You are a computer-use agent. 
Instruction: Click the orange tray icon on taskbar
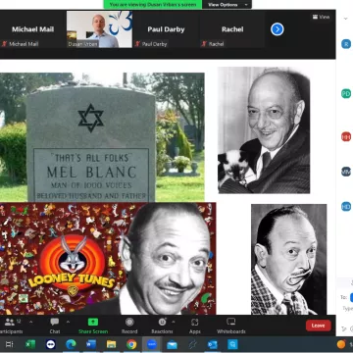341,344
